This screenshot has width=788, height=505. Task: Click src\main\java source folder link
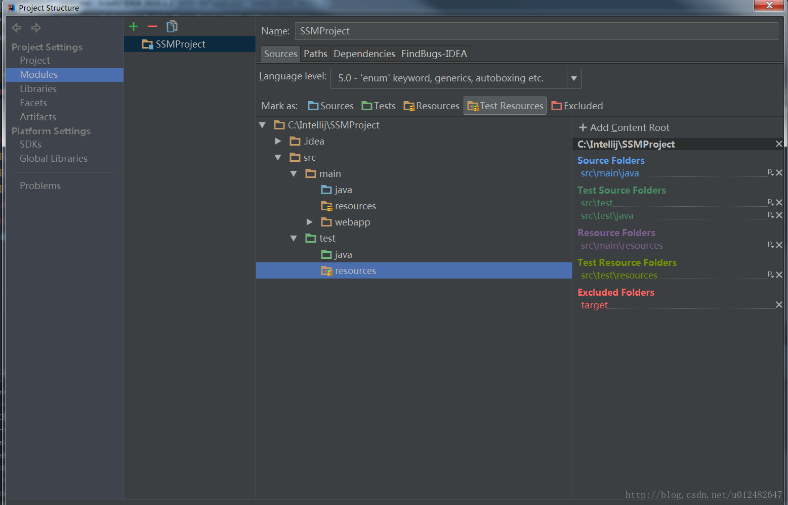click(x=610, y=173)
